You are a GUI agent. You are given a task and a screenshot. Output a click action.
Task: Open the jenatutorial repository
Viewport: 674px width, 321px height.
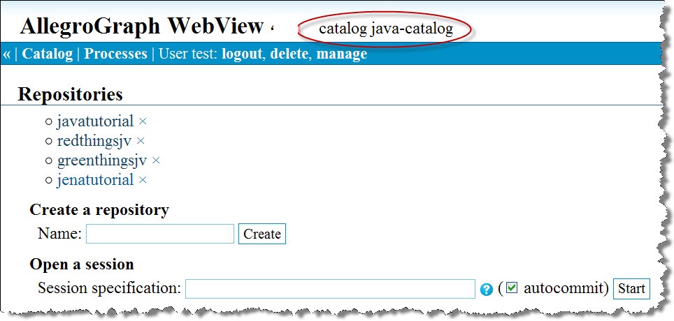click(x=95, y=180)
